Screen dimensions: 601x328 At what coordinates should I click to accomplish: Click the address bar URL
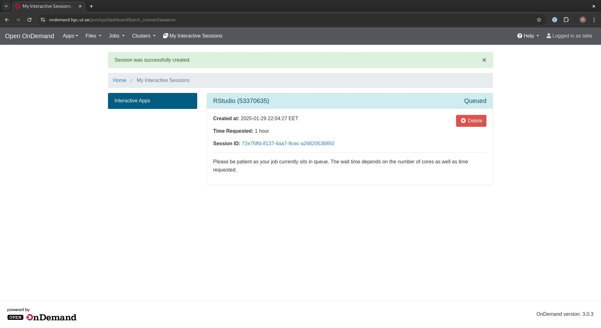point(112,20)
